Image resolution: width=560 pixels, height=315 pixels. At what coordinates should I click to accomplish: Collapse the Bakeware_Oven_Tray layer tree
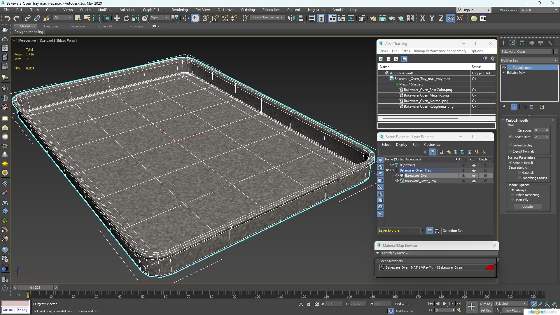tap(387, 170)
